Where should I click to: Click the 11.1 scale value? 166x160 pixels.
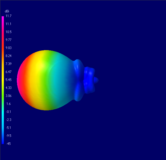8,24
